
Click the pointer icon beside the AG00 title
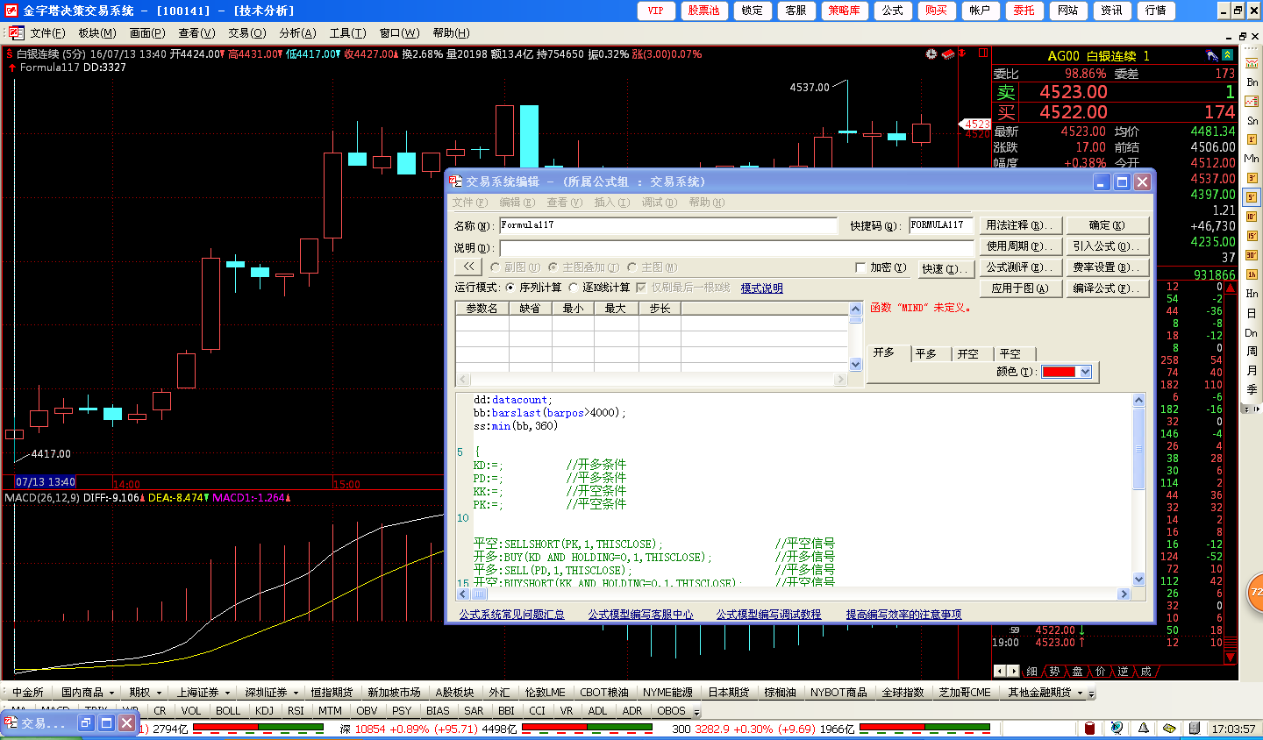[x=1212, y=55]
